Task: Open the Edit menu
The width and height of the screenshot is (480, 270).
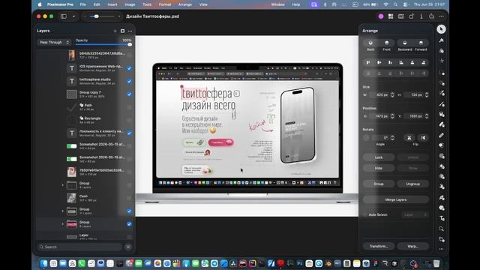Action: coord(97,4)
